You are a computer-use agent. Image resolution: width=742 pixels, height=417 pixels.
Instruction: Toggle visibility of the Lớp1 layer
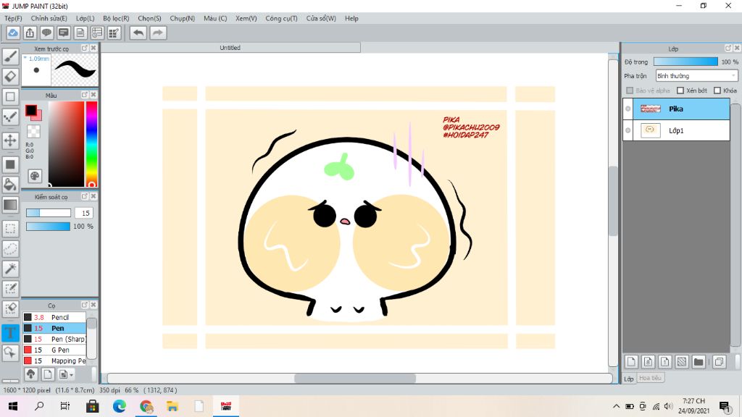pyautogui.click(x=628, y=130)
